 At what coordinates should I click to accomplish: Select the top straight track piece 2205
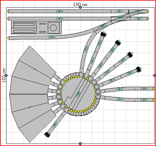(x=59, y=11)
